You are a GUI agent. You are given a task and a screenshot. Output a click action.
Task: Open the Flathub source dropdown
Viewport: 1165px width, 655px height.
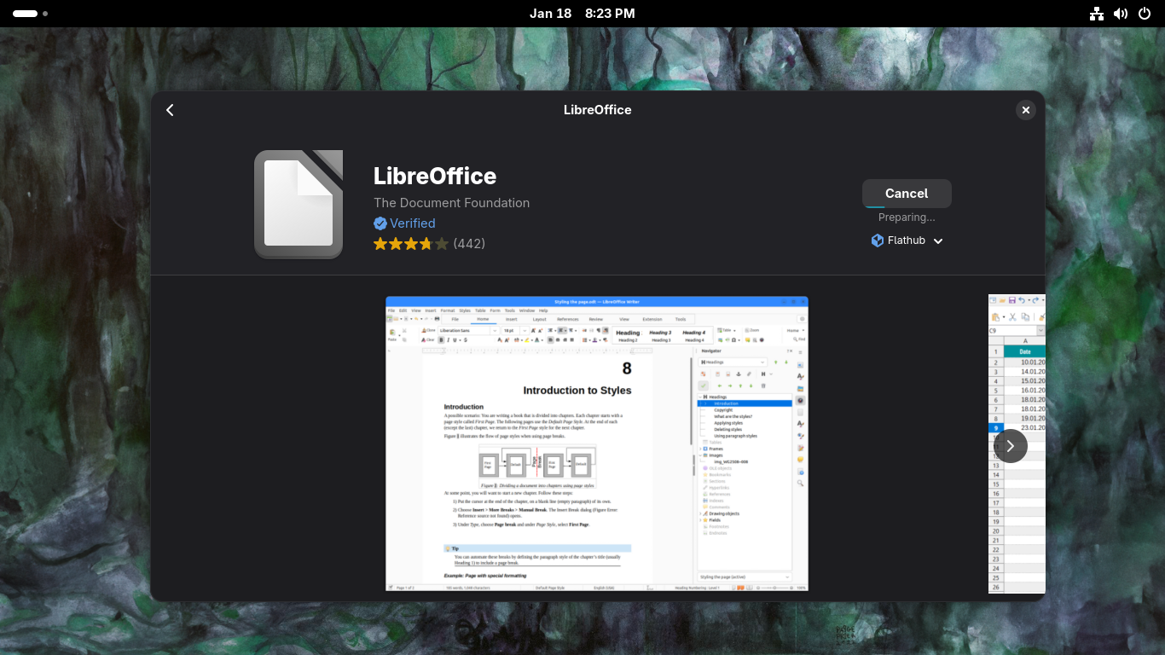[x=907, y=241]
